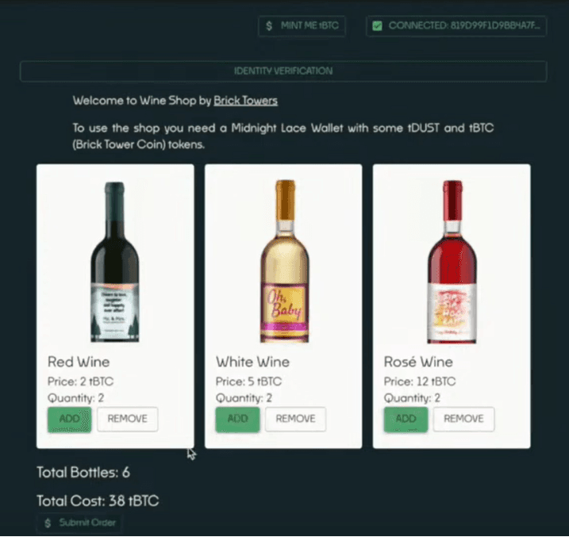This screenshot has width=569, height=537.
Task: Click the Connected wallet address button
Action: pos(464,26)
